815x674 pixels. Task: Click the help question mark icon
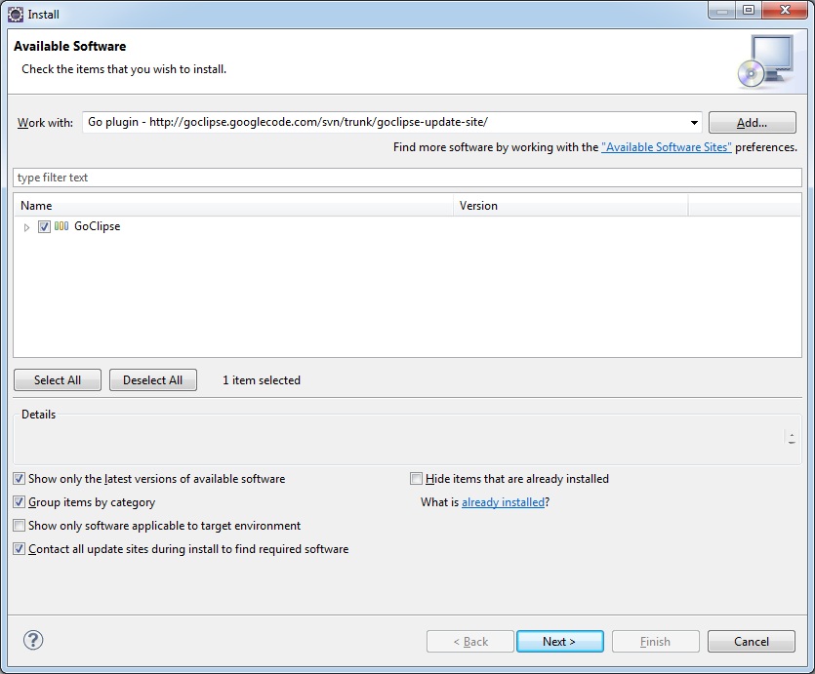33,640
